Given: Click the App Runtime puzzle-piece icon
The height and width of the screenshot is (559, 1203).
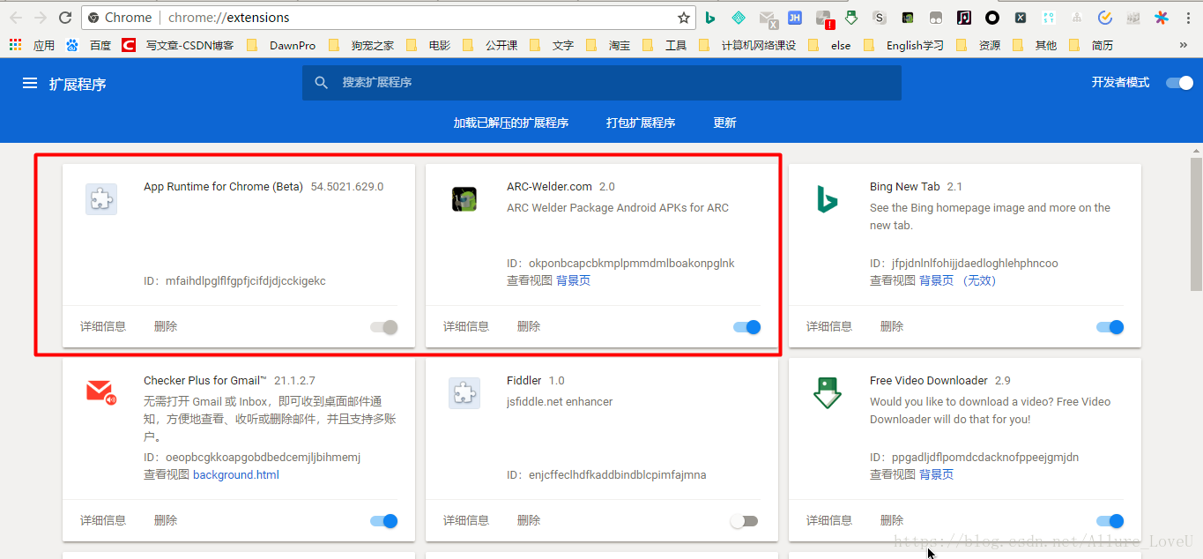Looking at the screenshot, I should pos(101,199).
